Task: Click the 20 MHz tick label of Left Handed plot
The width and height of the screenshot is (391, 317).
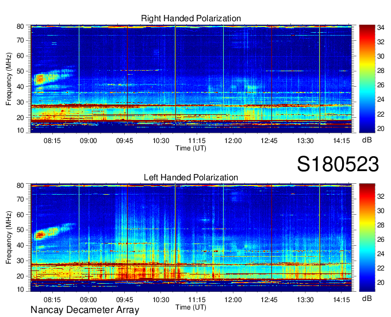Action: (20, 276)
